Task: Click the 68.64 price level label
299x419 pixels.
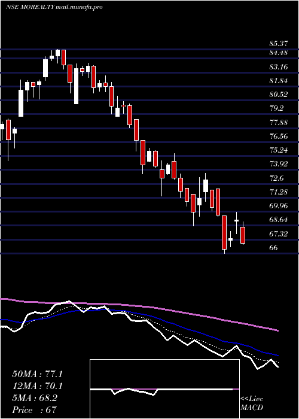Action: click(x=279, y=220)
